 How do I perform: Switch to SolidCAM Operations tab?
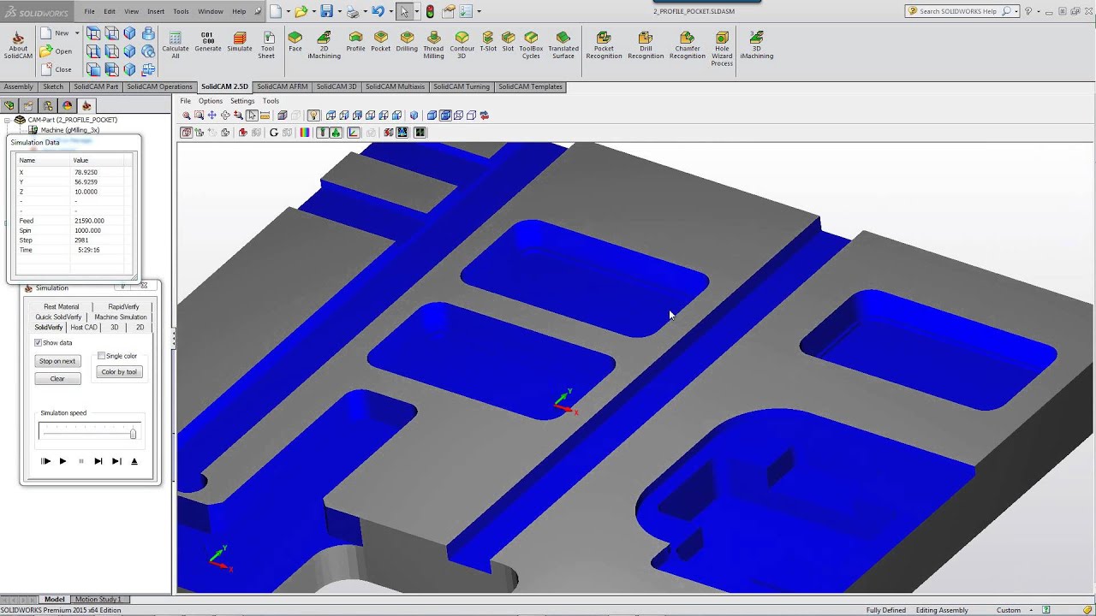159,86
